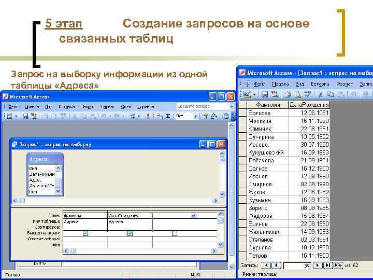Click the Фамилия column header in datasheet
Image resolution: width=373 pixels, height=280 pixels.
[268, 105]
